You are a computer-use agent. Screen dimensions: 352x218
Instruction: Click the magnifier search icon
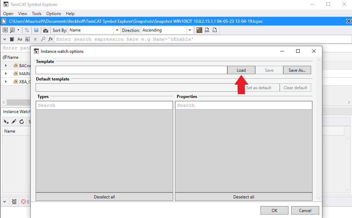(43, 39)
